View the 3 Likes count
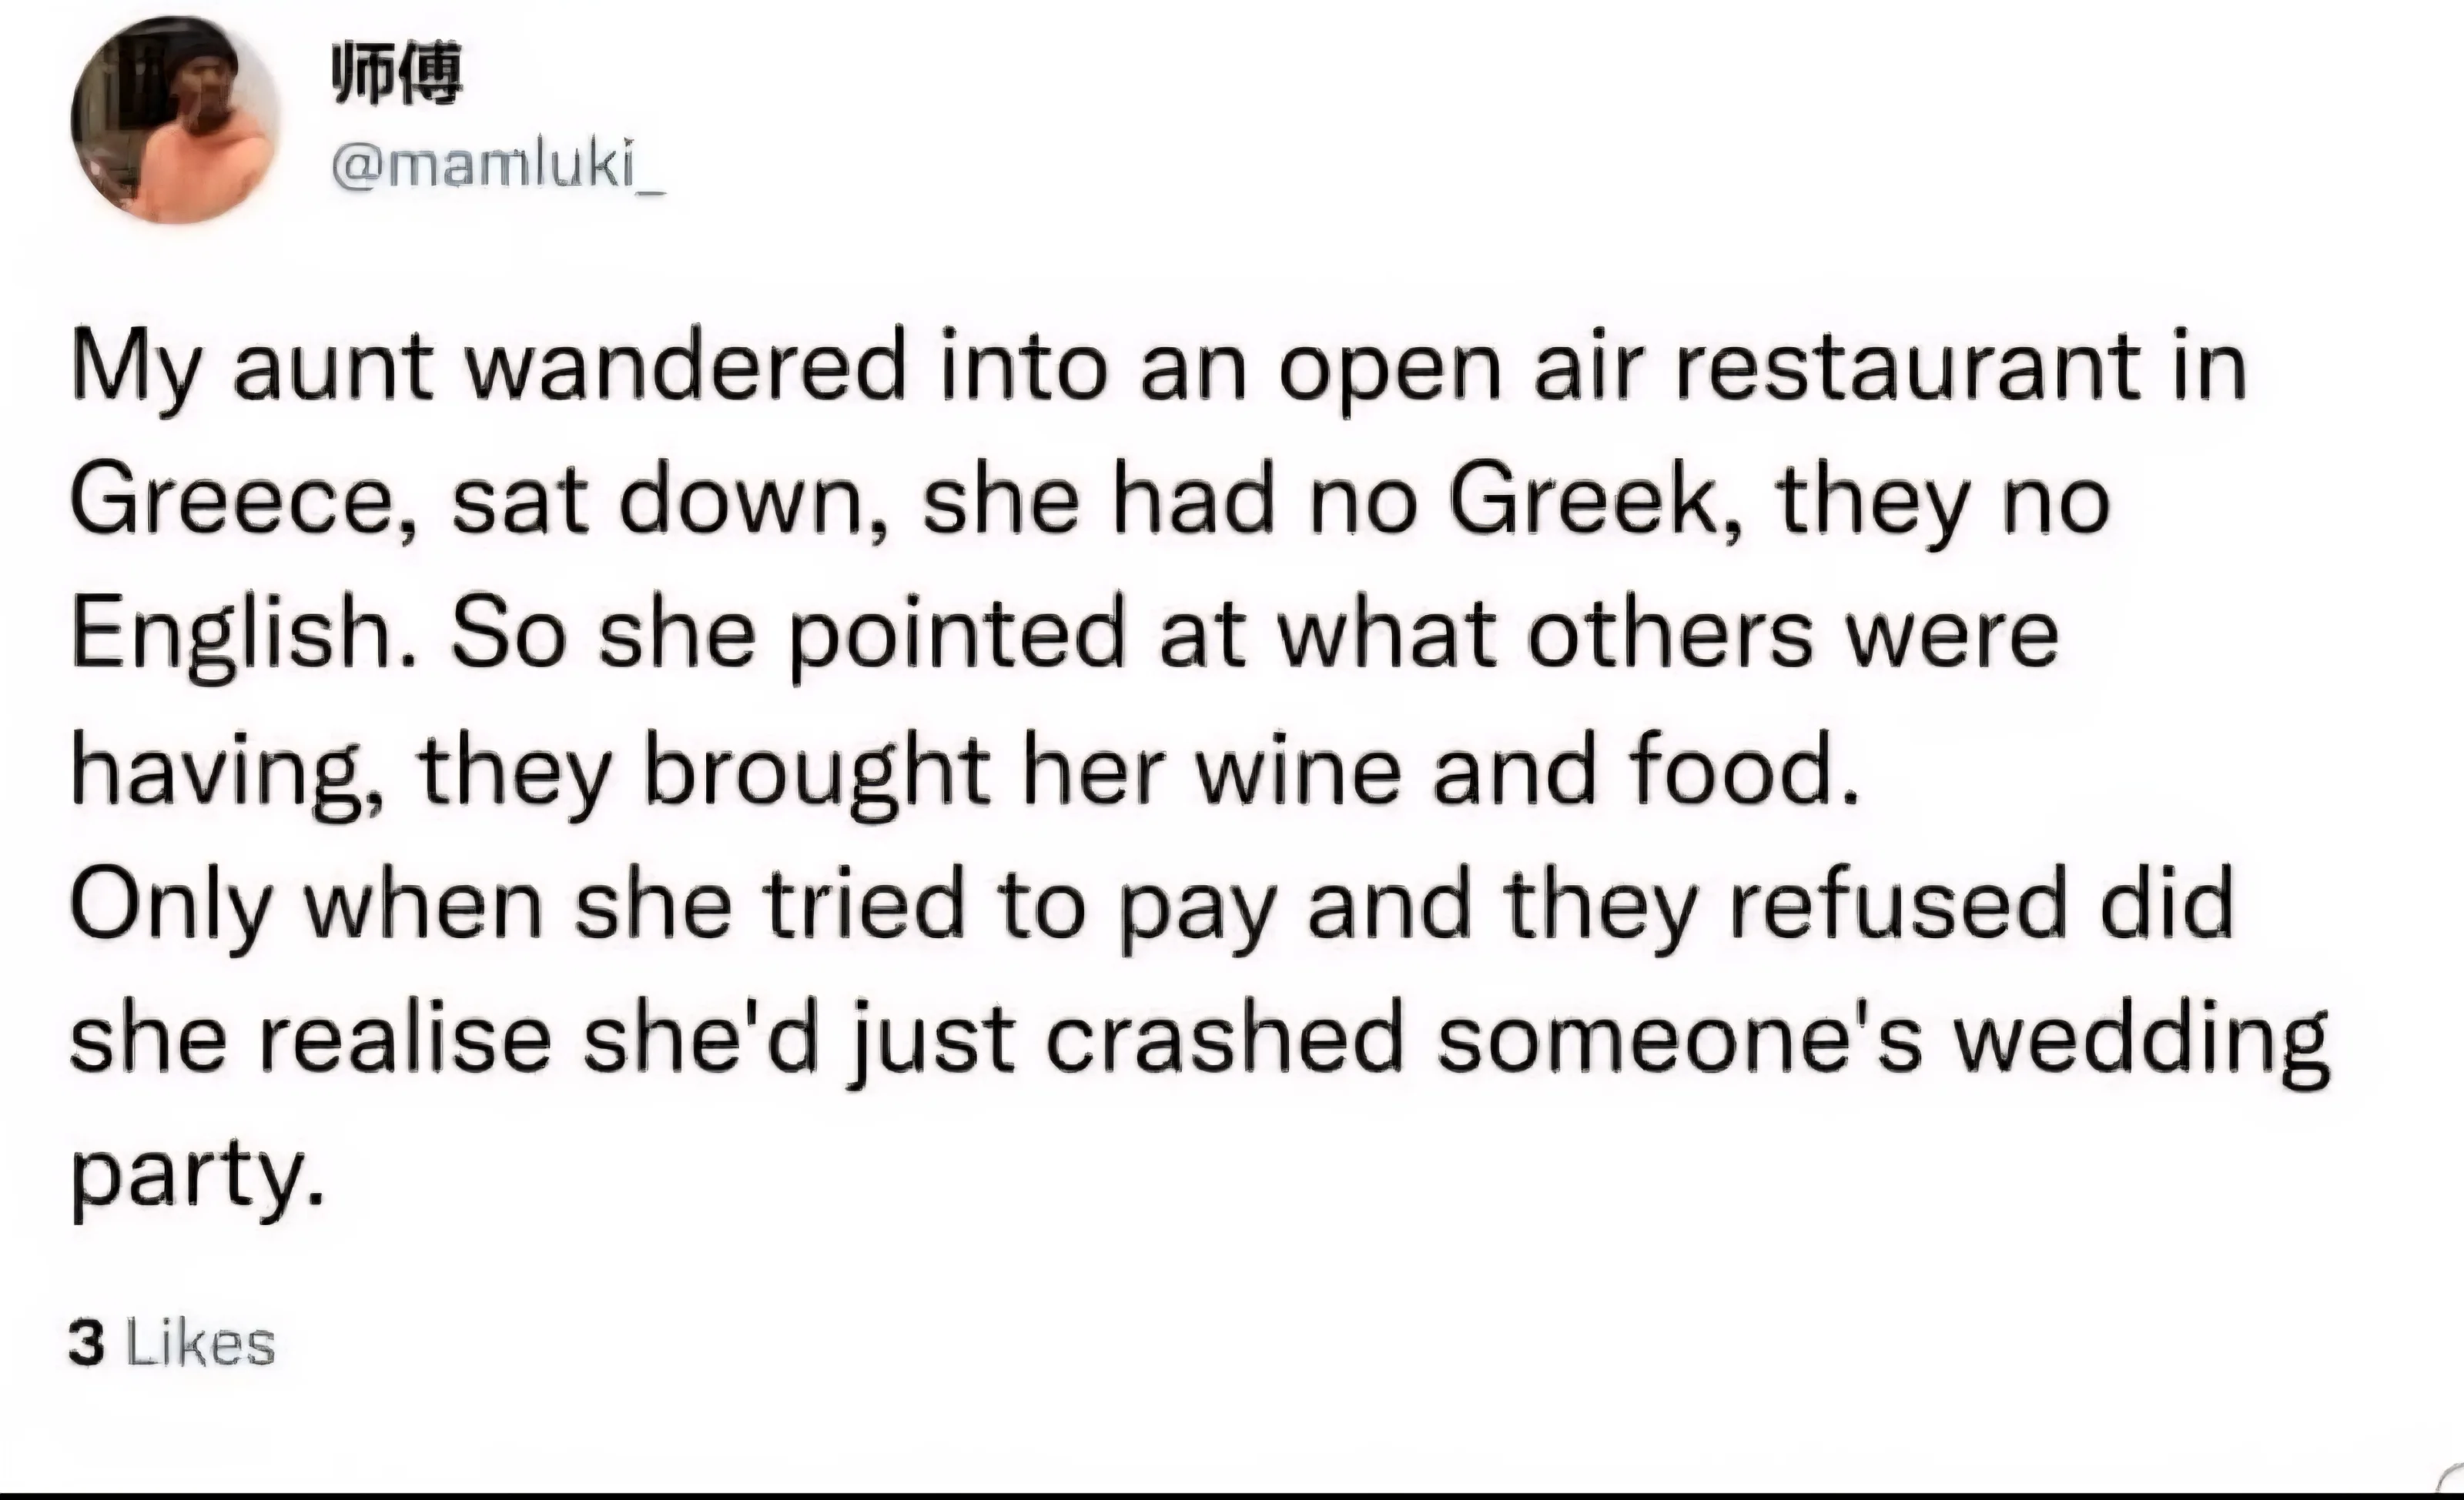The height and width of the screenshot is (1500, 2464). click(x=171, y=1343)
